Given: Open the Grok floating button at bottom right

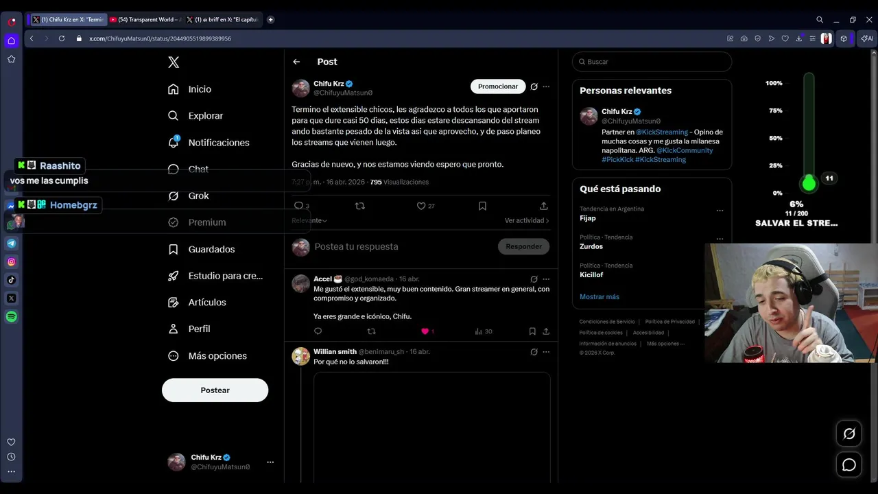Looking at the screenshot, I should [x=849, y=434].
